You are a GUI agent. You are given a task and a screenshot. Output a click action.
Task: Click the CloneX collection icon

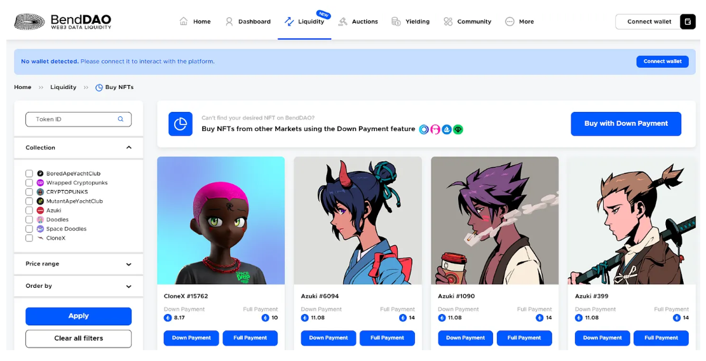(x=40, y=238)
